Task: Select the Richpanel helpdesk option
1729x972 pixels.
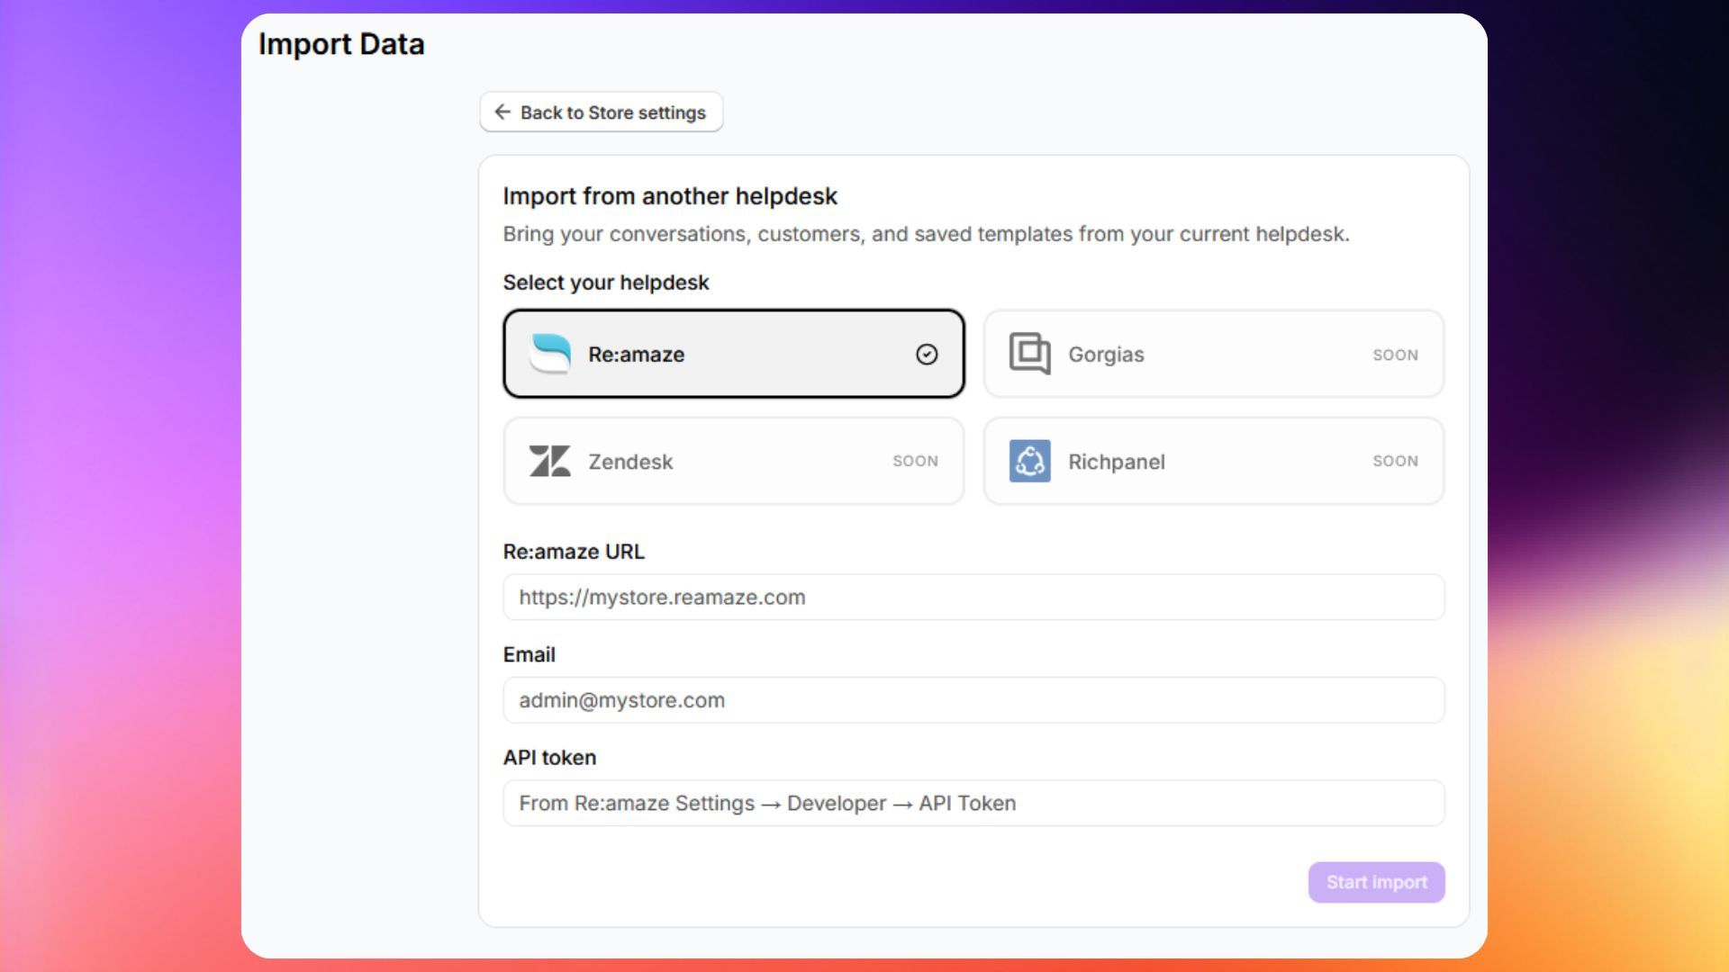Action: pyautogui.click(x=1214, y=461)
